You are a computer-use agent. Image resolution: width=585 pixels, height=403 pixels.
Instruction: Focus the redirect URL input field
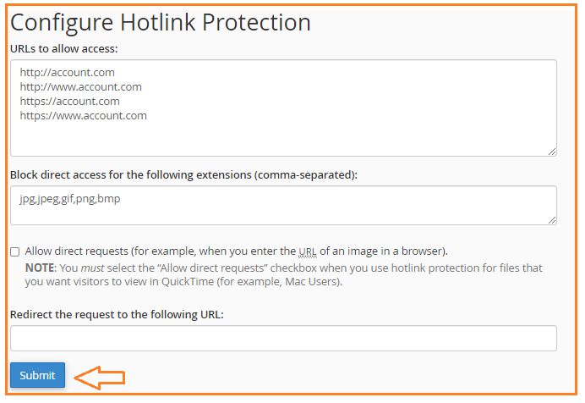click(x=283, y=338)
